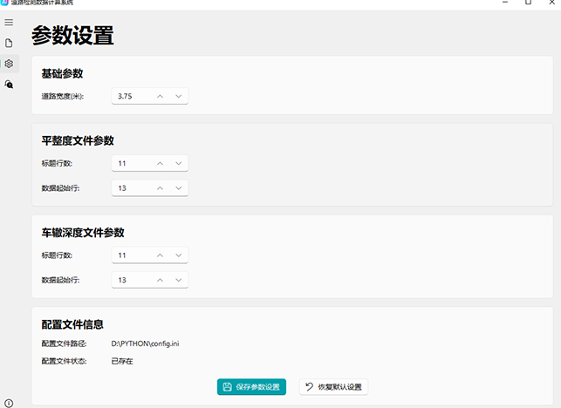Image resolution: width=561 pixels, height=408 pixels.
Task: Decrease road width with down arrow
Action: [178, 96]
